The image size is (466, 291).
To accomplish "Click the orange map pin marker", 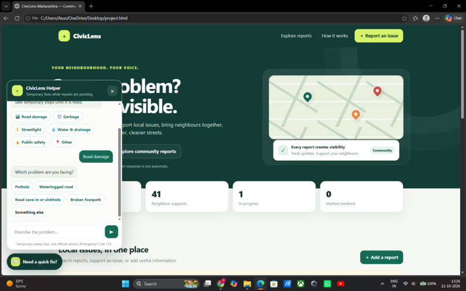I will click(x=356, y=115).
